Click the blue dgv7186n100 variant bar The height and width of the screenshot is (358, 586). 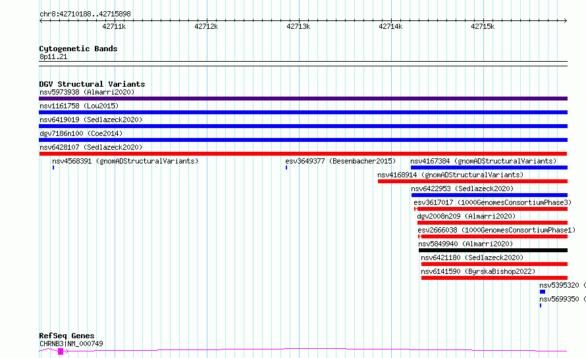[303, 140]
